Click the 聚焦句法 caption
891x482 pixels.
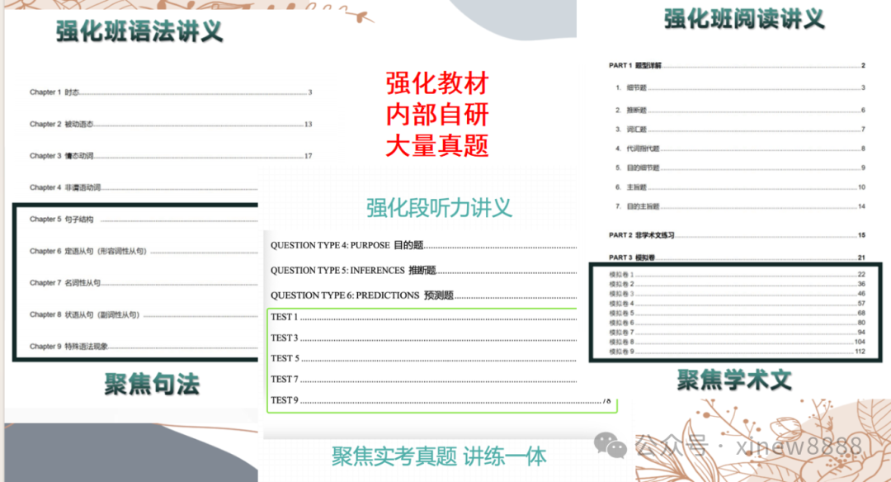pos(152,384)
